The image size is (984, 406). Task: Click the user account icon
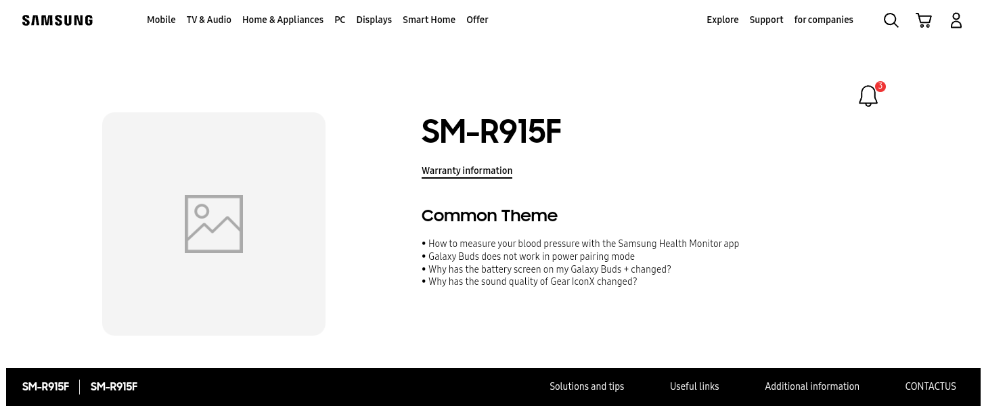956,20
